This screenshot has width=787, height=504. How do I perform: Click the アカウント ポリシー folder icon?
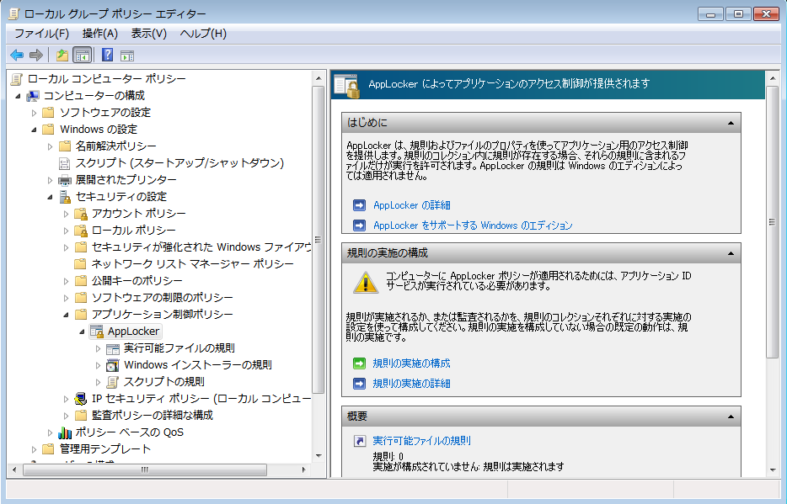[81, 214]
